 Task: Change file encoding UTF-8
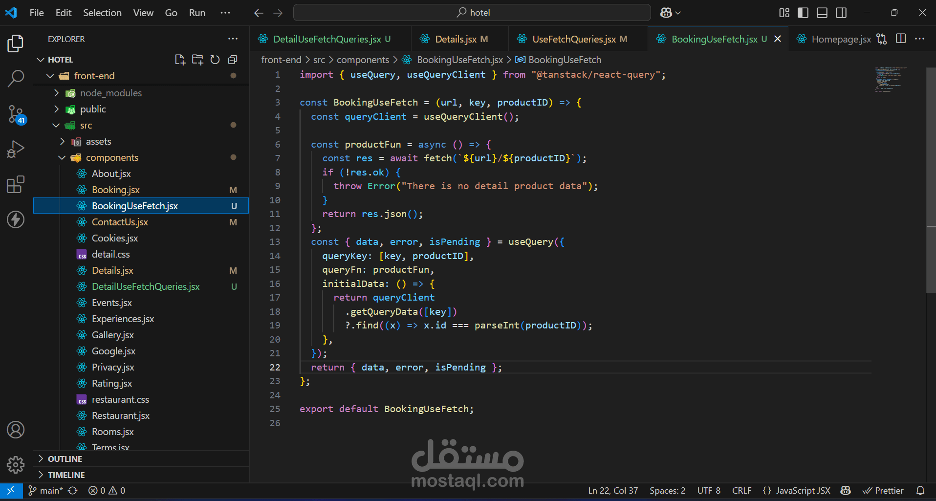tap(709, 490)
